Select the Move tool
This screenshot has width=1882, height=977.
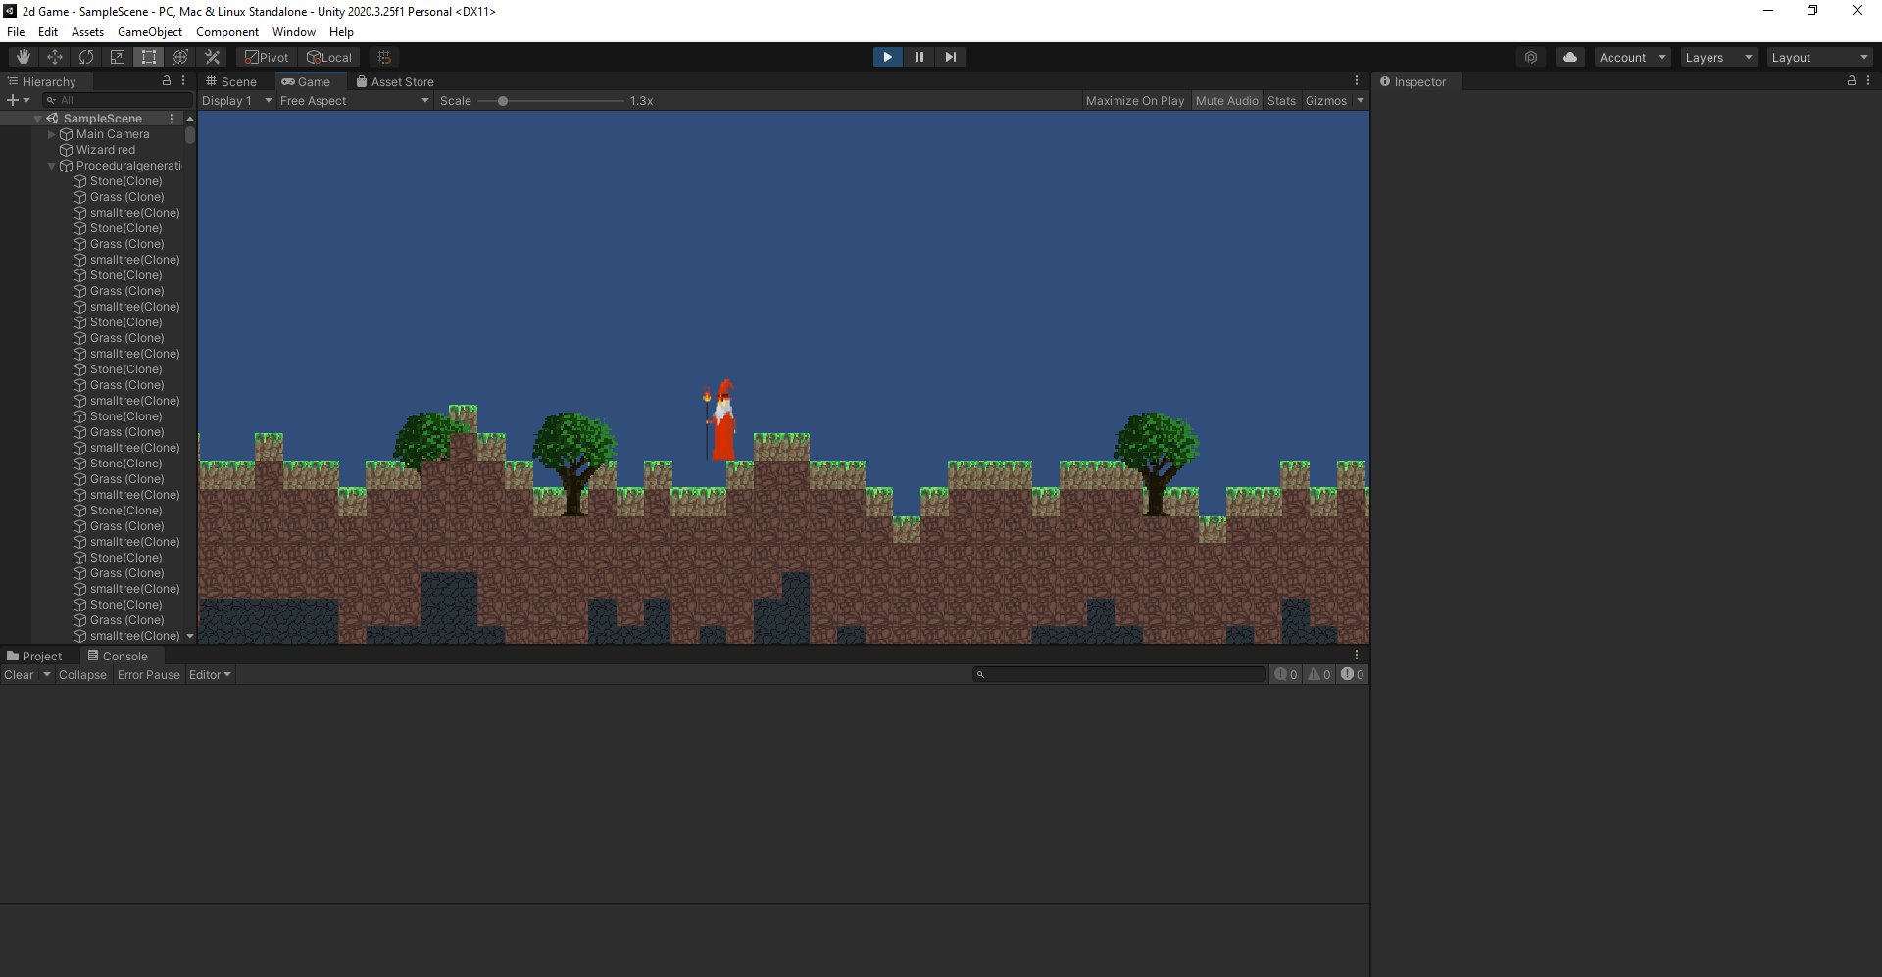tap(55, 57)
